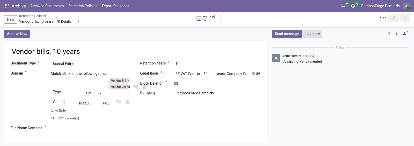This screenshot has height=146, width=414.
Task: Show the Domain field help tooltip
Action: (x=26, y=72)
